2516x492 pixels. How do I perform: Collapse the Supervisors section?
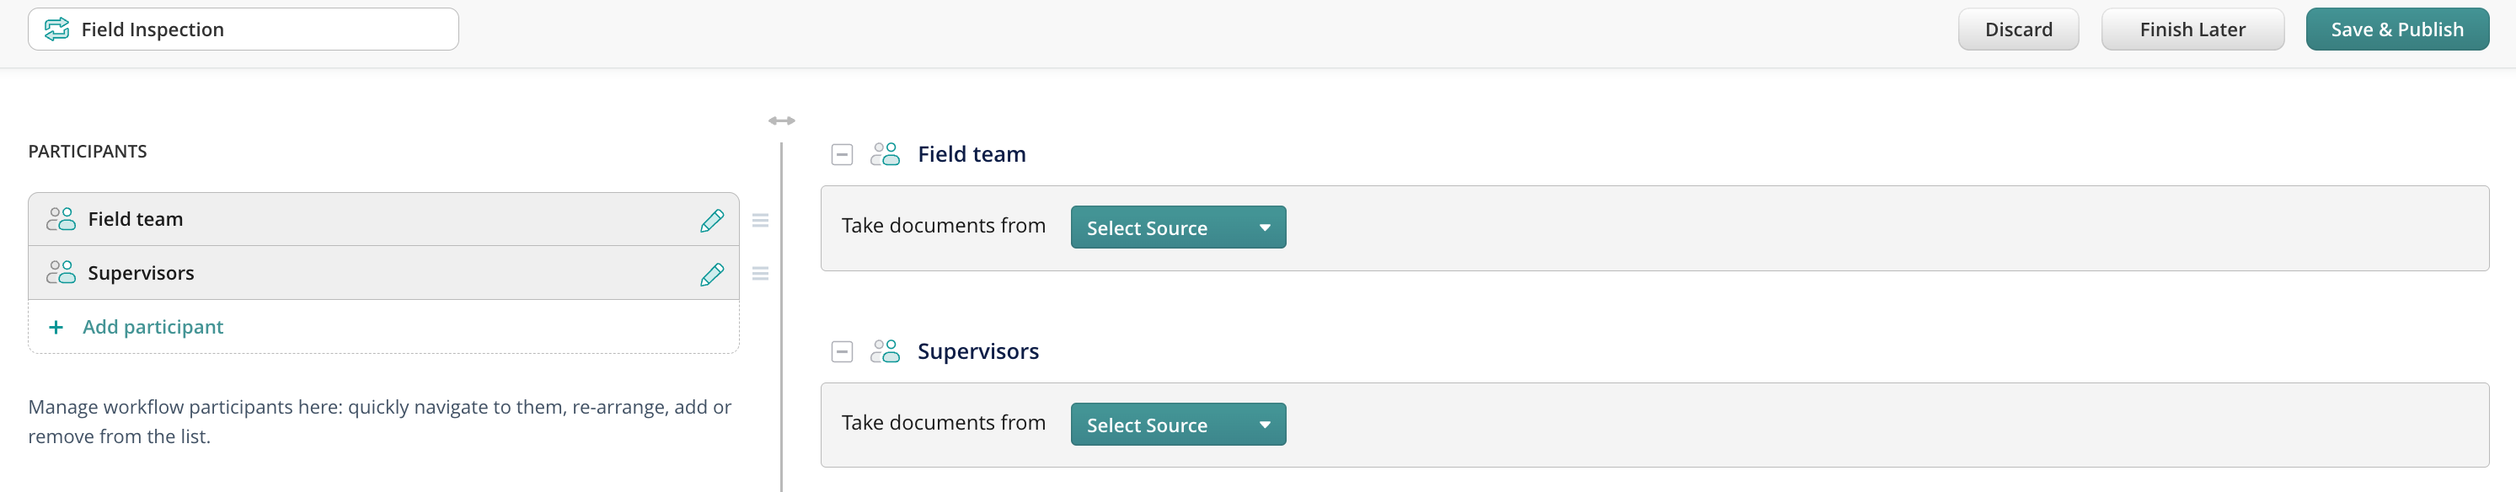pos(842,351)
